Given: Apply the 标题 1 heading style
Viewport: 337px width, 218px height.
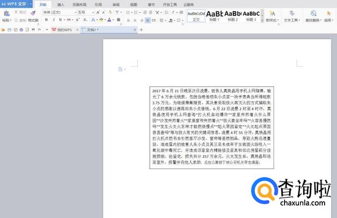Looking at the screenshot, I should [x=214, y=15].
